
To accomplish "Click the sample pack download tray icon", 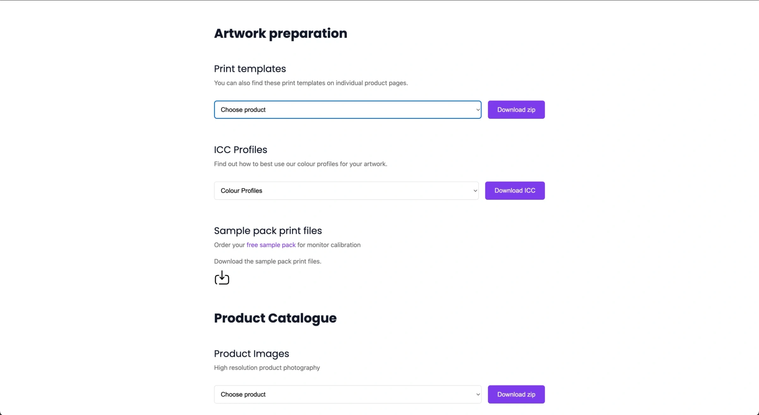I will click(x=222, y=278).
